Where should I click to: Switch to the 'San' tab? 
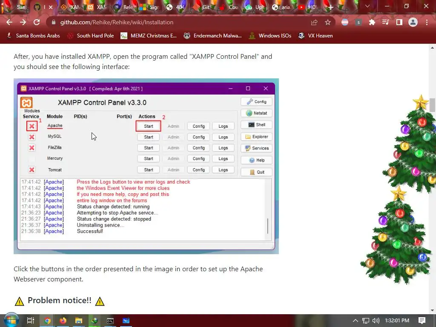[16, 7]
